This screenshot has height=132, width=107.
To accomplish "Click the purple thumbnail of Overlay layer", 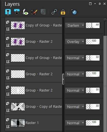I will point(18,42).
